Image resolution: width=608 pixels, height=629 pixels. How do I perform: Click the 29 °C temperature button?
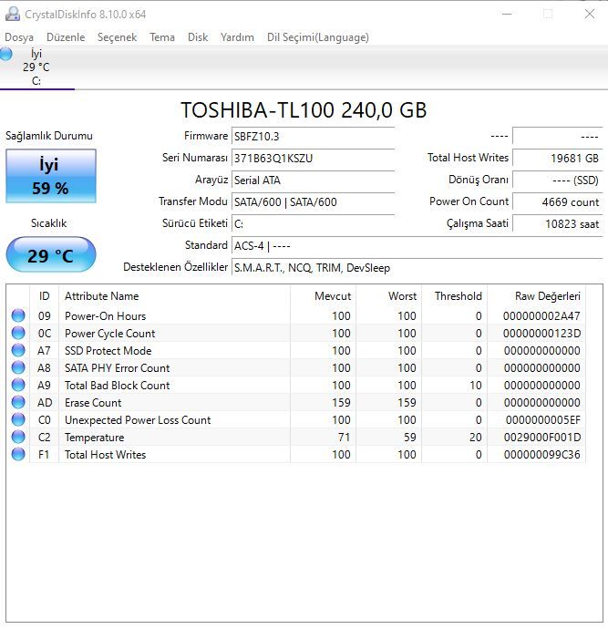tap(51, 254)
